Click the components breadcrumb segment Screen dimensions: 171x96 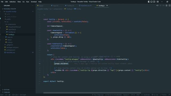(58, 9)
